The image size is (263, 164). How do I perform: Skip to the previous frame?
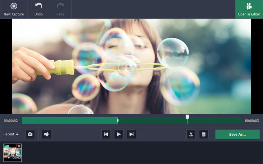point(106,134)
